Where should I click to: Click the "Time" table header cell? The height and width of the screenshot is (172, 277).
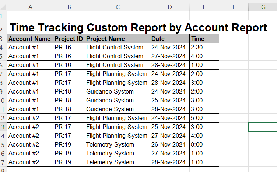coord(204,39)
